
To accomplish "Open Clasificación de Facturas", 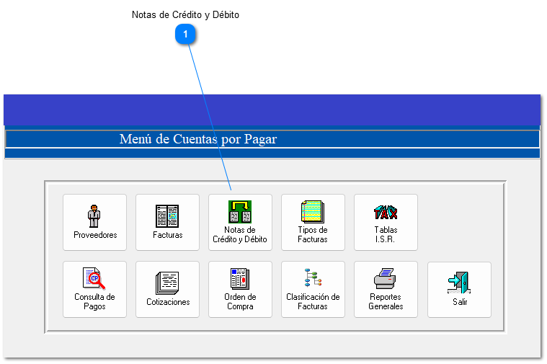I will (x=313, y=289).
